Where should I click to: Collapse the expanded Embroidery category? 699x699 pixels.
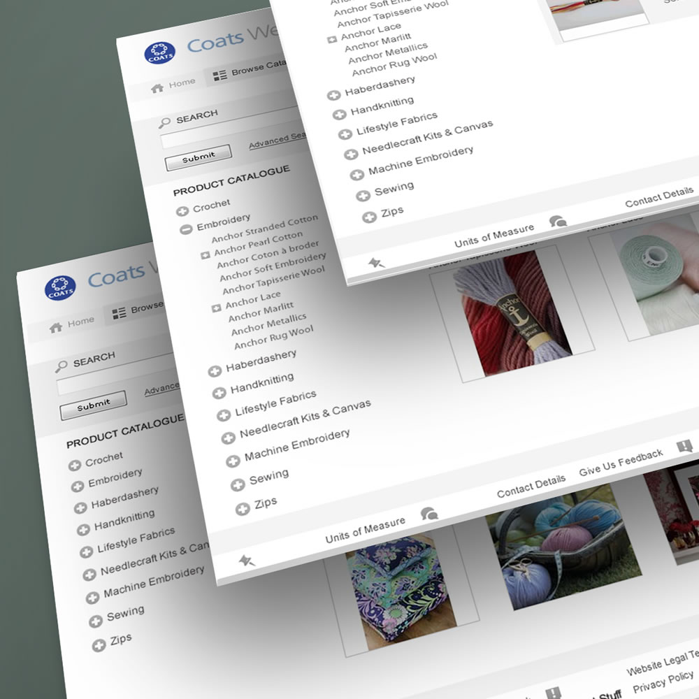pos(186,229)
